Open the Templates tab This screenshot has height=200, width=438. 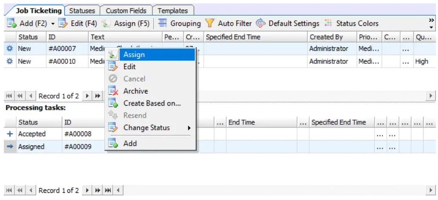click(173, 11)
